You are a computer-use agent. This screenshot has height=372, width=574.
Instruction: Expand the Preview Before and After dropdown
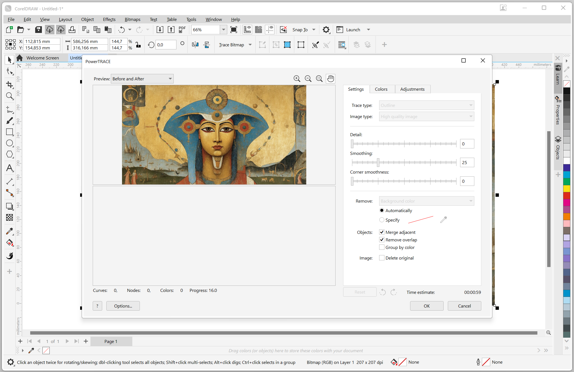pyautogui.click(x=170, y=79)
